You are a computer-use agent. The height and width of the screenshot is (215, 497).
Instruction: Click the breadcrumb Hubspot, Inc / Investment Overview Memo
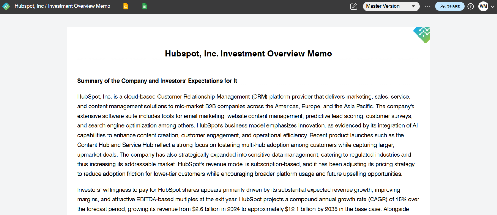[x=62, y=6]
